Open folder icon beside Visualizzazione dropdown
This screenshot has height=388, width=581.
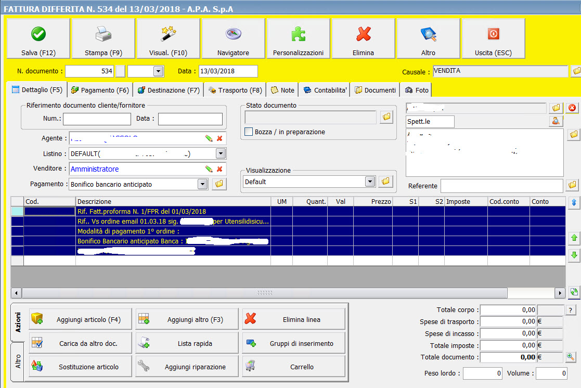386,181
